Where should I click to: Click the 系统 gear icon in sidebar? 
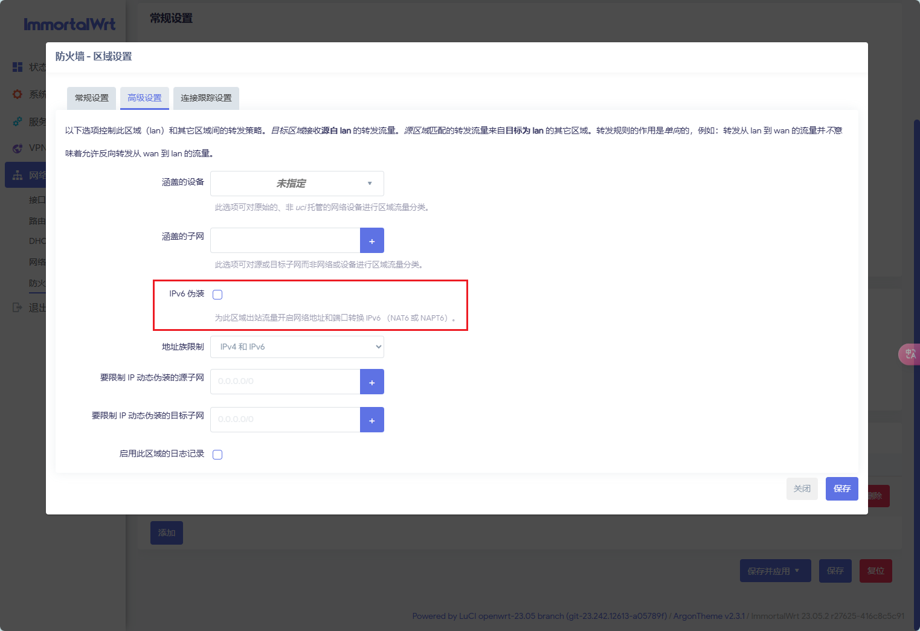tap(18, 94)
